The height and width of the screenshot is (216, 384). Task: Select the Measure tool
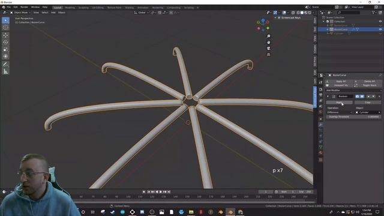point(5,71)
